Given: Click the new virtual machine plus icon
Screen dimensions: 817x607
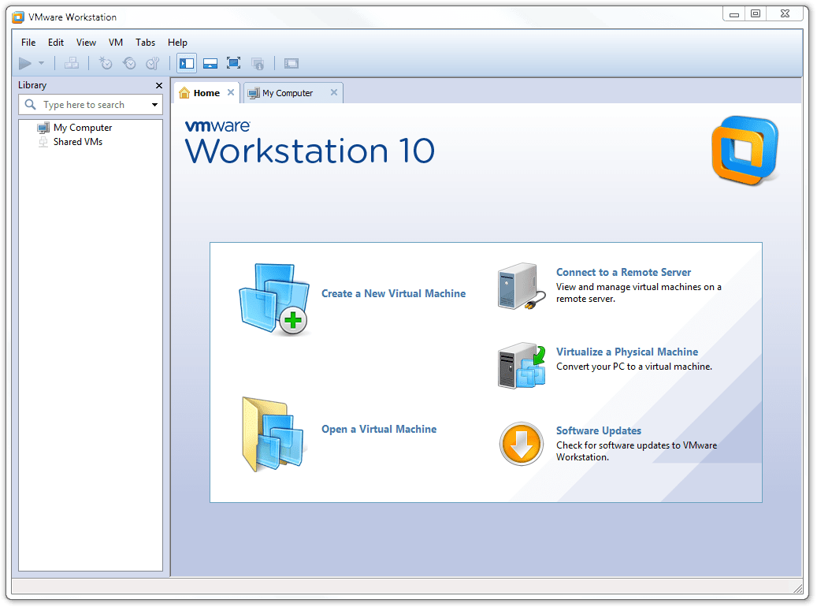Looking at the screenshot, I should click(274, 300).
